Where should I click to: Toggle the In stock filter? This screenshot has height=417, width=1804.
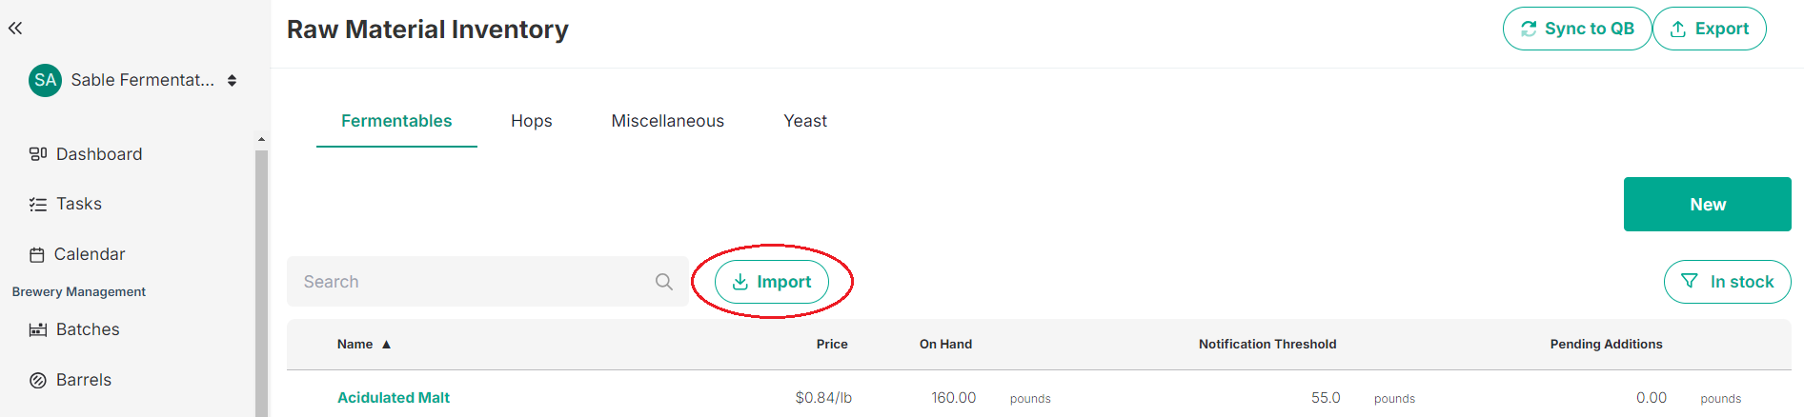pos(1727,282)
